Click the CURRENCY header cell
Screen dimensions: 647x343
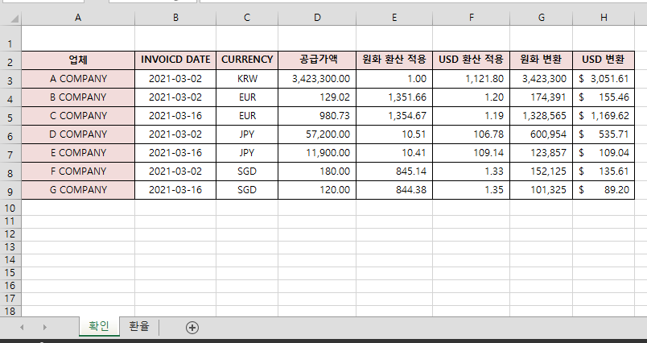(x=247, y=60)
